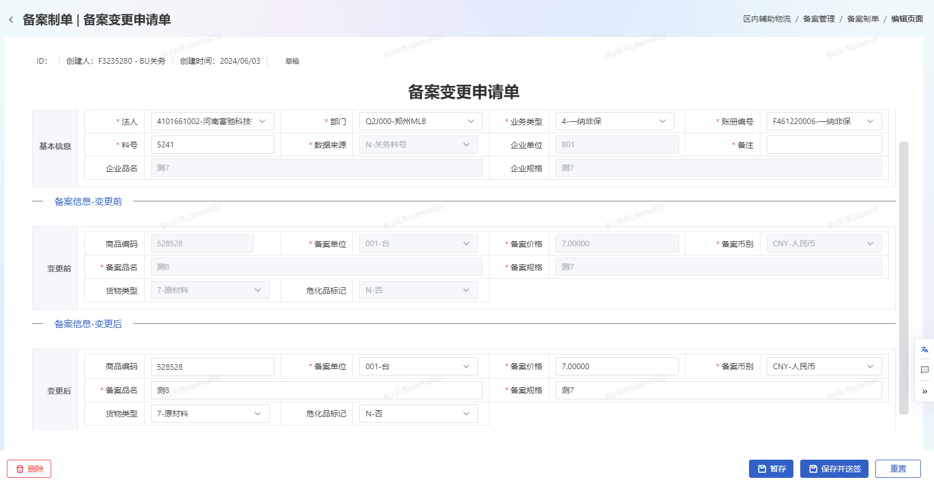934x483 pixels.
Task: Open 区内辅助物流 breadcrumb
Action: 767,19
